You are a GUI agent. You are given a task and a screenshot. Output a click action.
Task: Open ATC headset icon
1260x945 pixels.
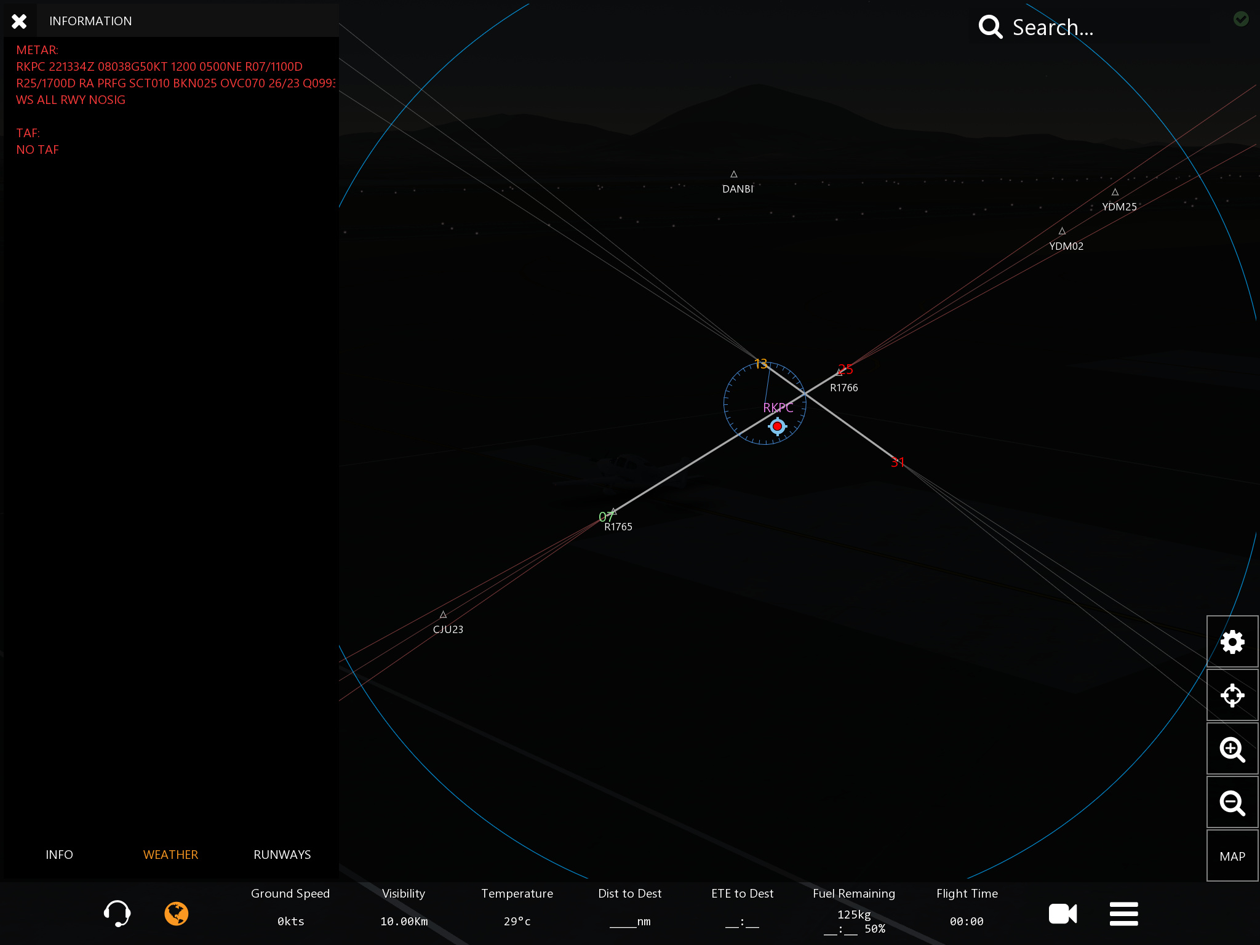(117, 914)
